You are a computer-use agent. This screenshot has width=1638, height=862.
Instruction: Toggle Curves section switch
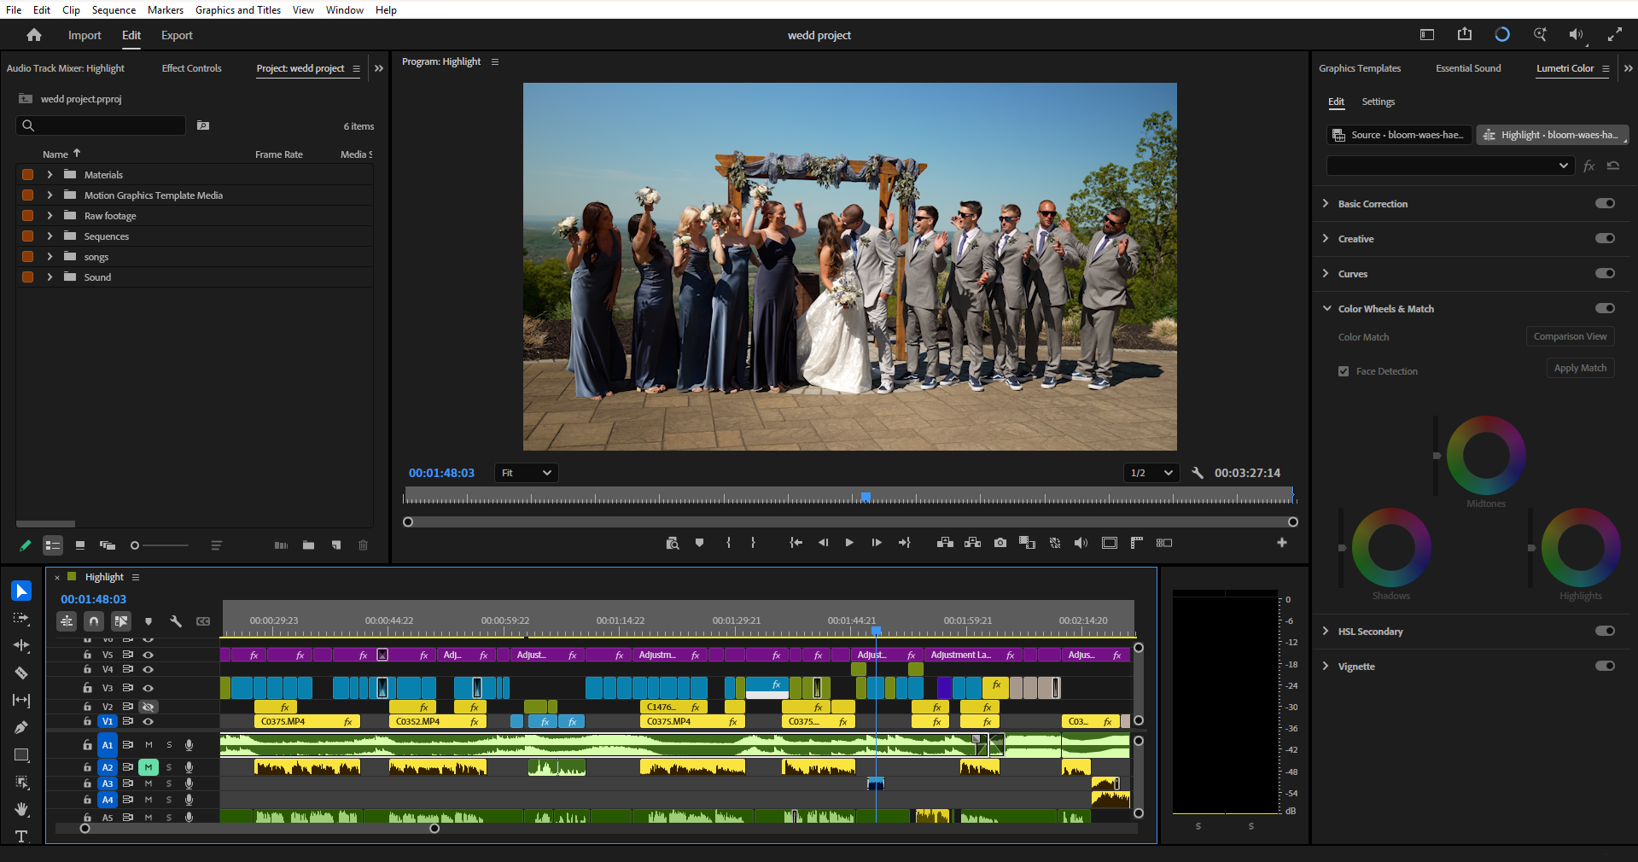tap(1605, 273)
